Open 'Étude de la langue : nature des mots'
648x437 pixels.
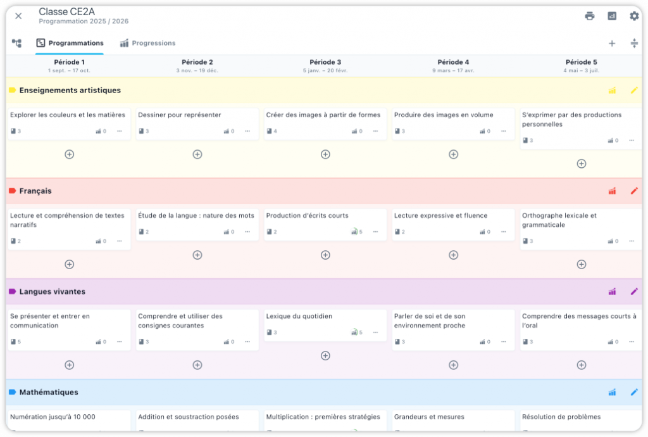[197, 224]
